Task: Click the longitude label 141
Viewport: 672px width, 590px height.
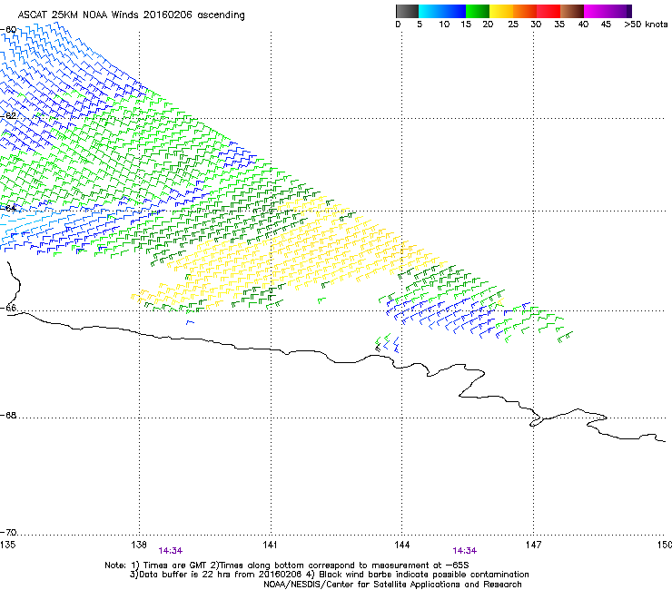Action: coord(270,545)
